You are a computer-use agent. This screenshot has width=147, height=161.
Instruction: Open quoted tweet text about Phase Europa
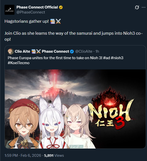tap(65, 60)
